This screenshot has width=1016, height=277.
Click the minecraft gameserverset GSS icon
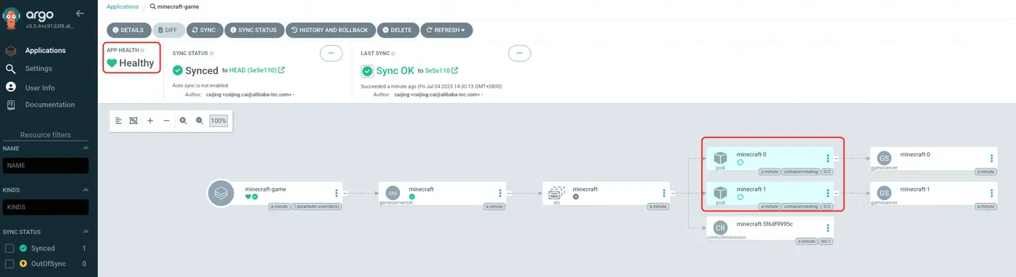click(392, 193)
